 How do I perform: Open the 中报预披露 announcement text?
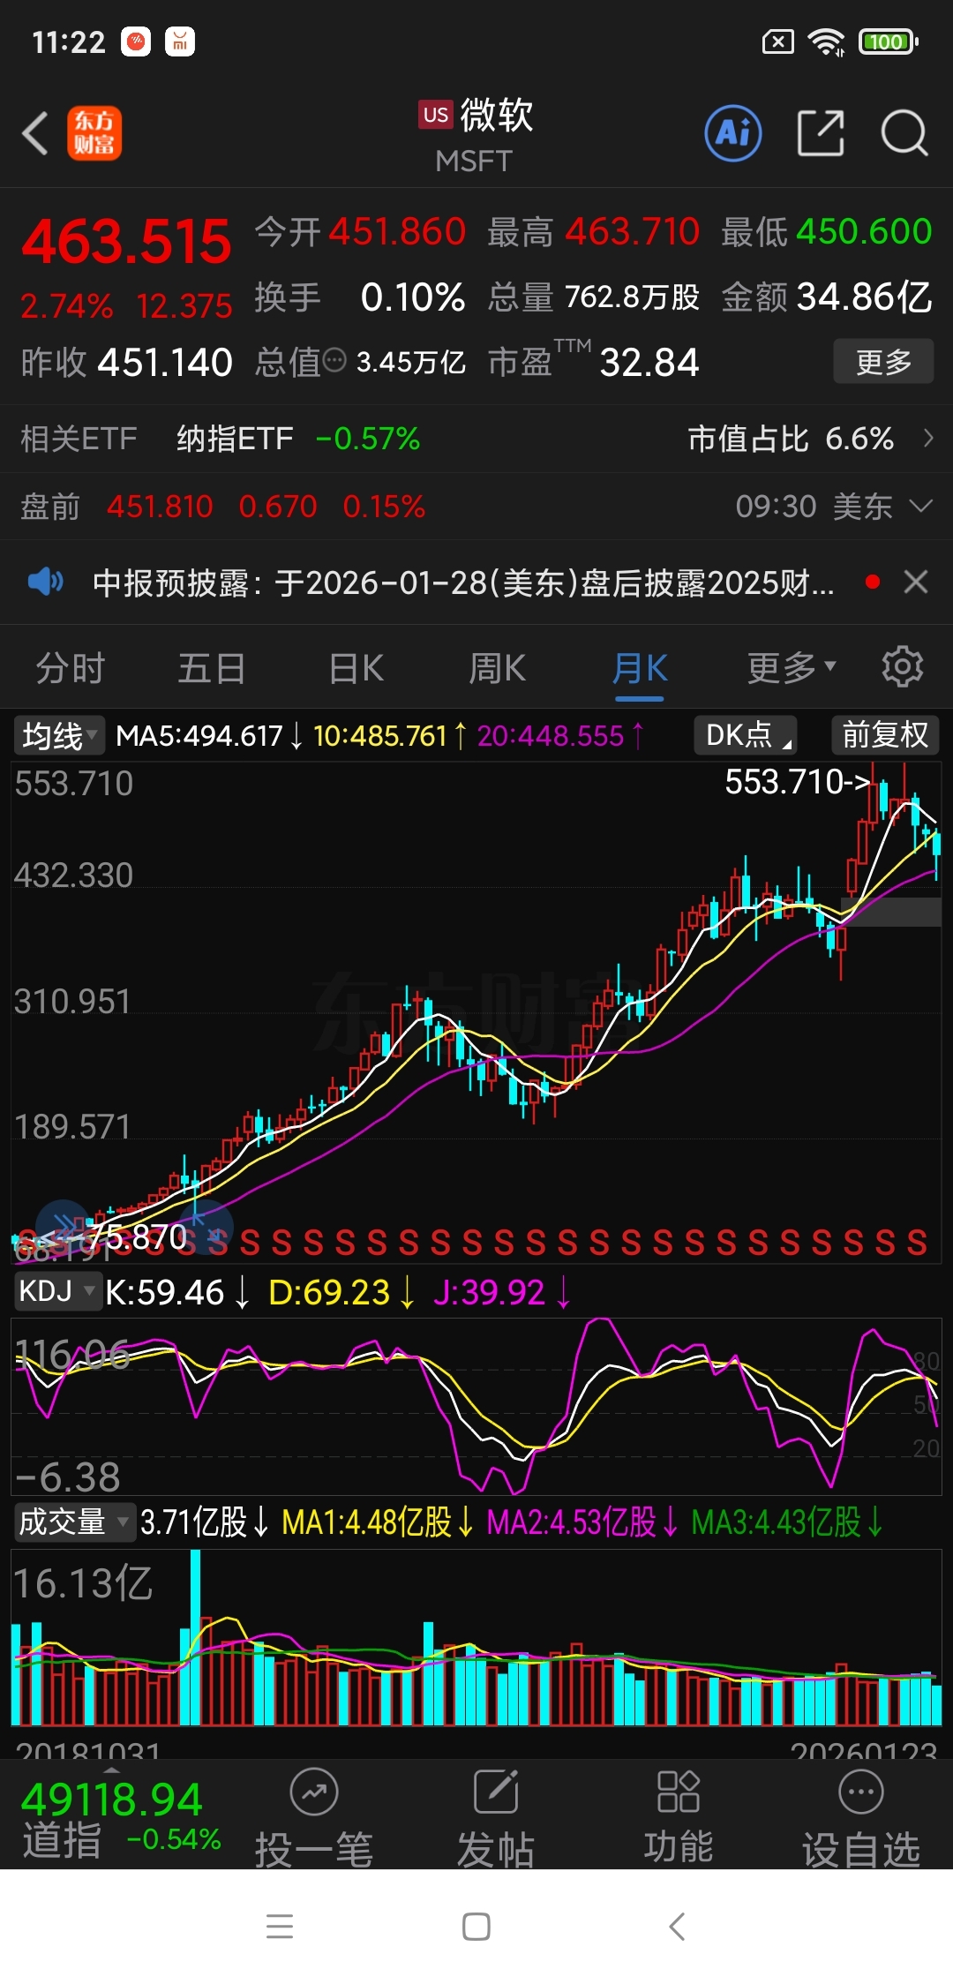click(463, 582)
